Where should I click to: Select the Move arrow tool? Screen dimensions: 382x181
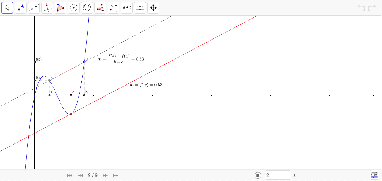[7, 8]
